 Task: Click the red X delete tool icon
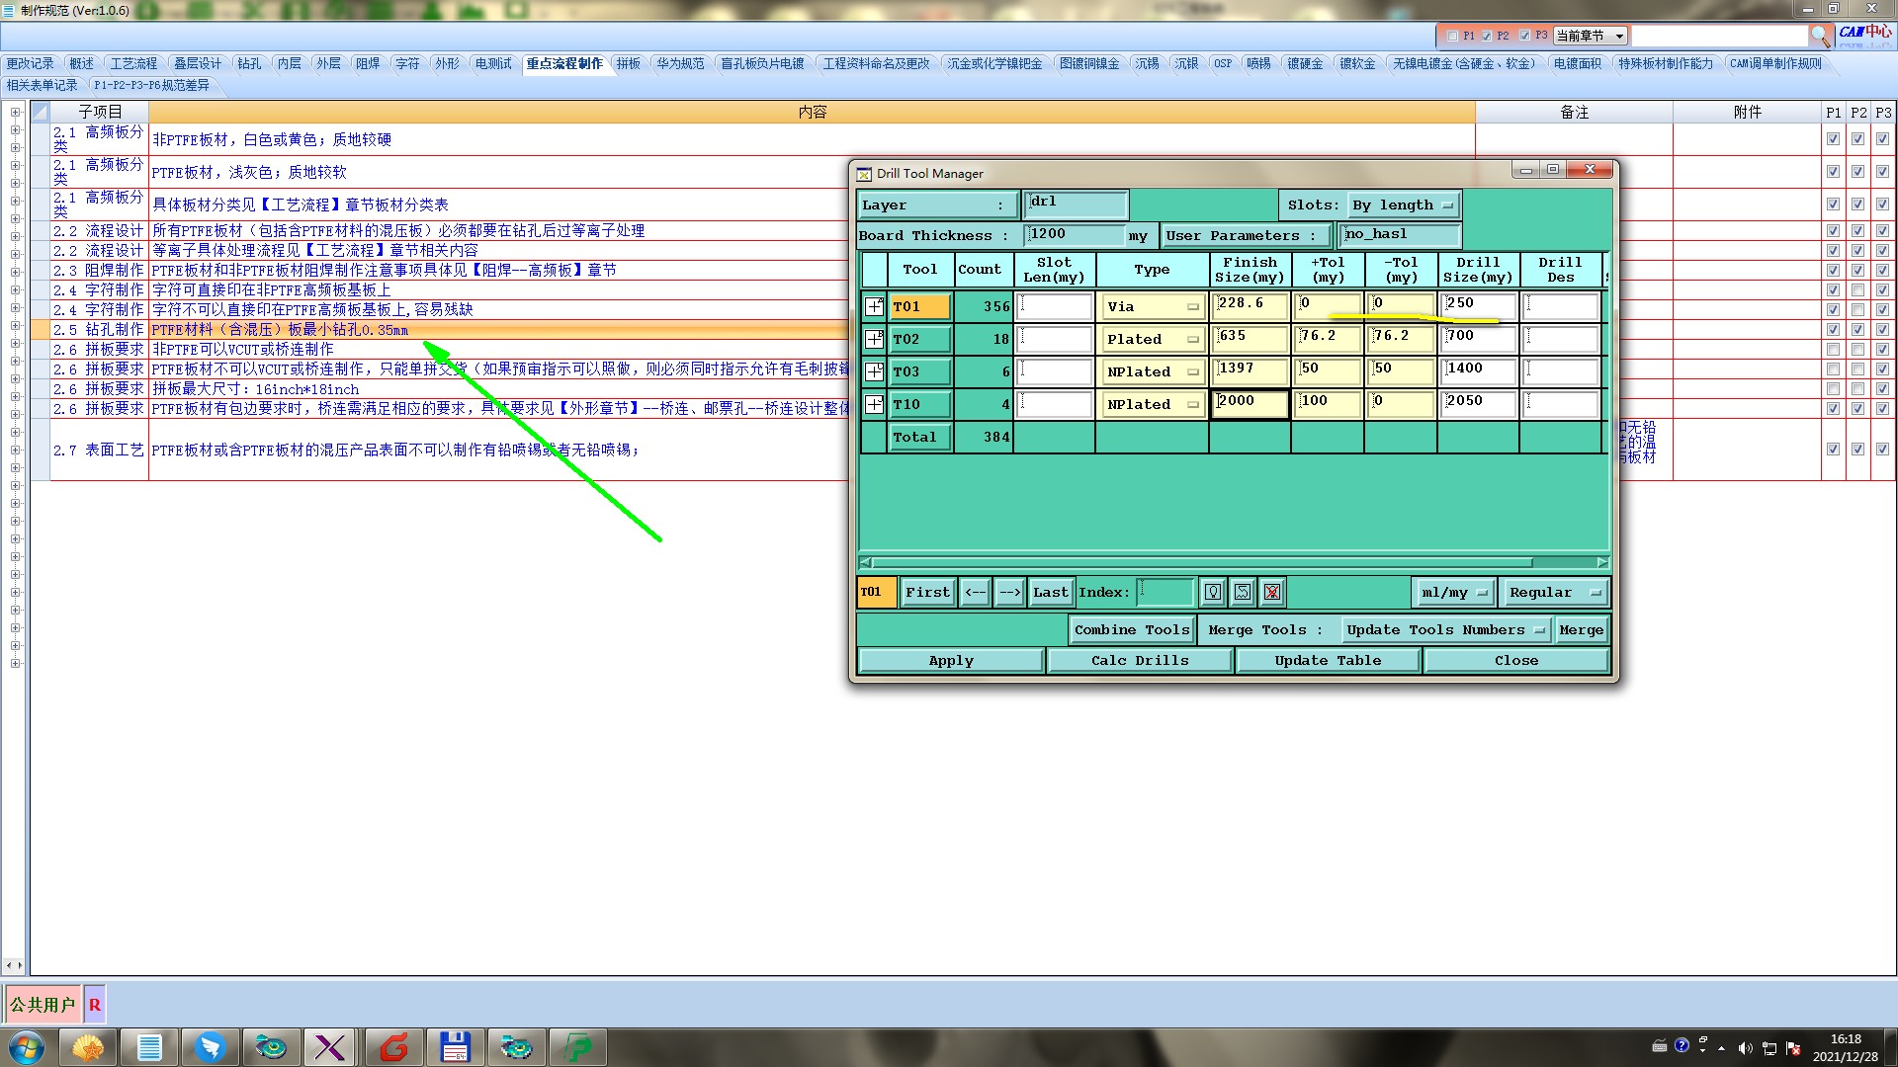click(x=1272, y=592)
